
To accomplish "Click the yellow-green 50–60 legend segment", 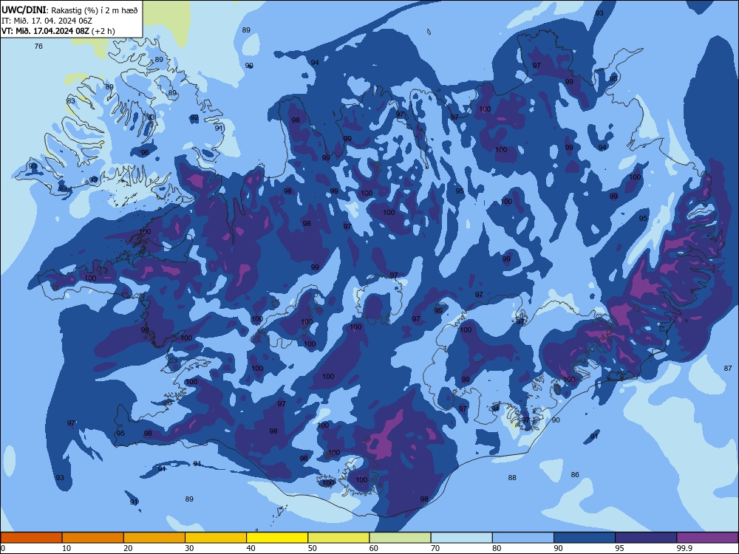I will [x=339, y=538].
